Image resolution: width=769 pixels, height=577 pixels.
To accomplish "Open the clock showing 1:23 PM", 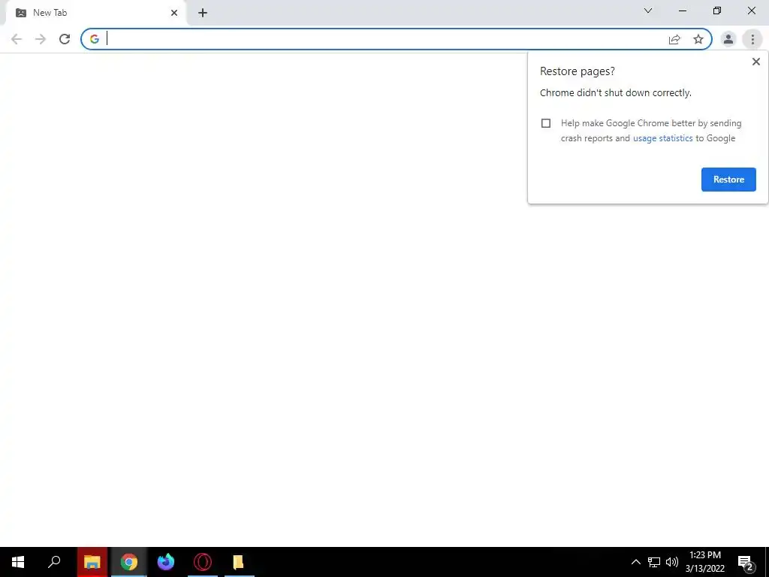I will pyautogui.click(x=704, y=562).
